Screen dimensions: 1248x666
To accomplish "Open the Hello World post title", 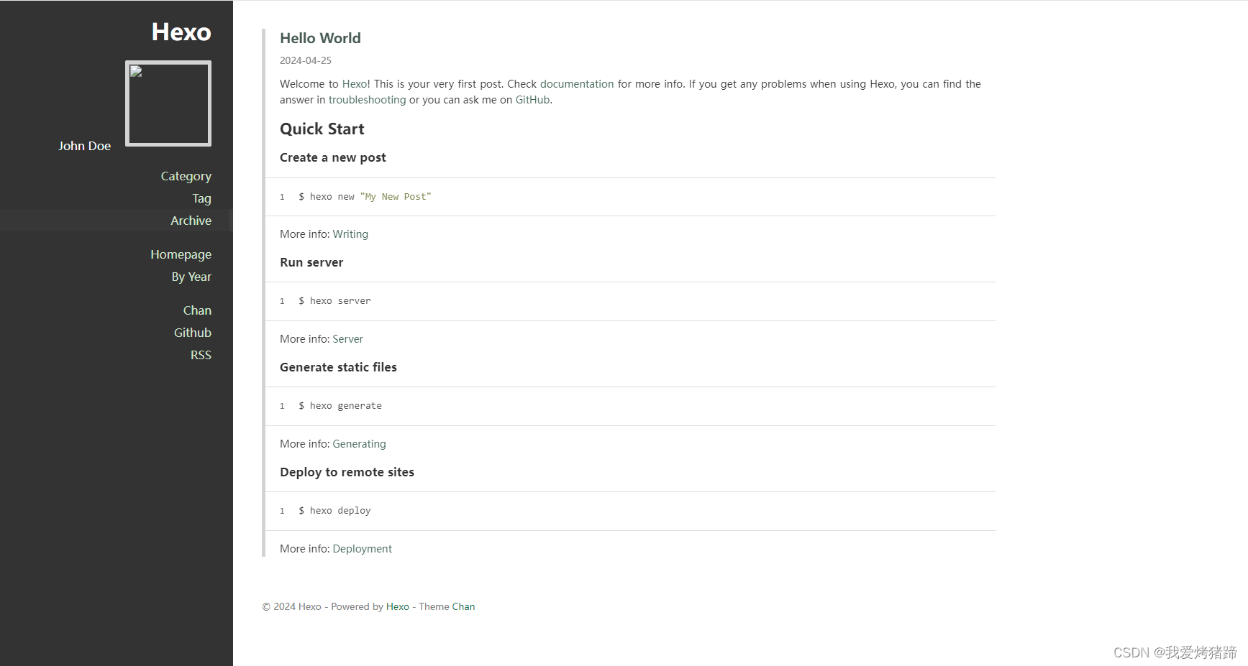I will tap(320, 38).
